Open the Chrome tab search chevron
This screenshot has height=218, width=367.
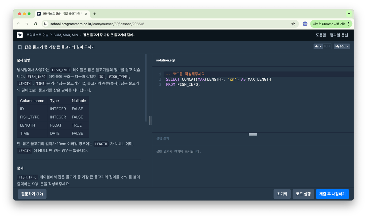click(x=349, y=13)
